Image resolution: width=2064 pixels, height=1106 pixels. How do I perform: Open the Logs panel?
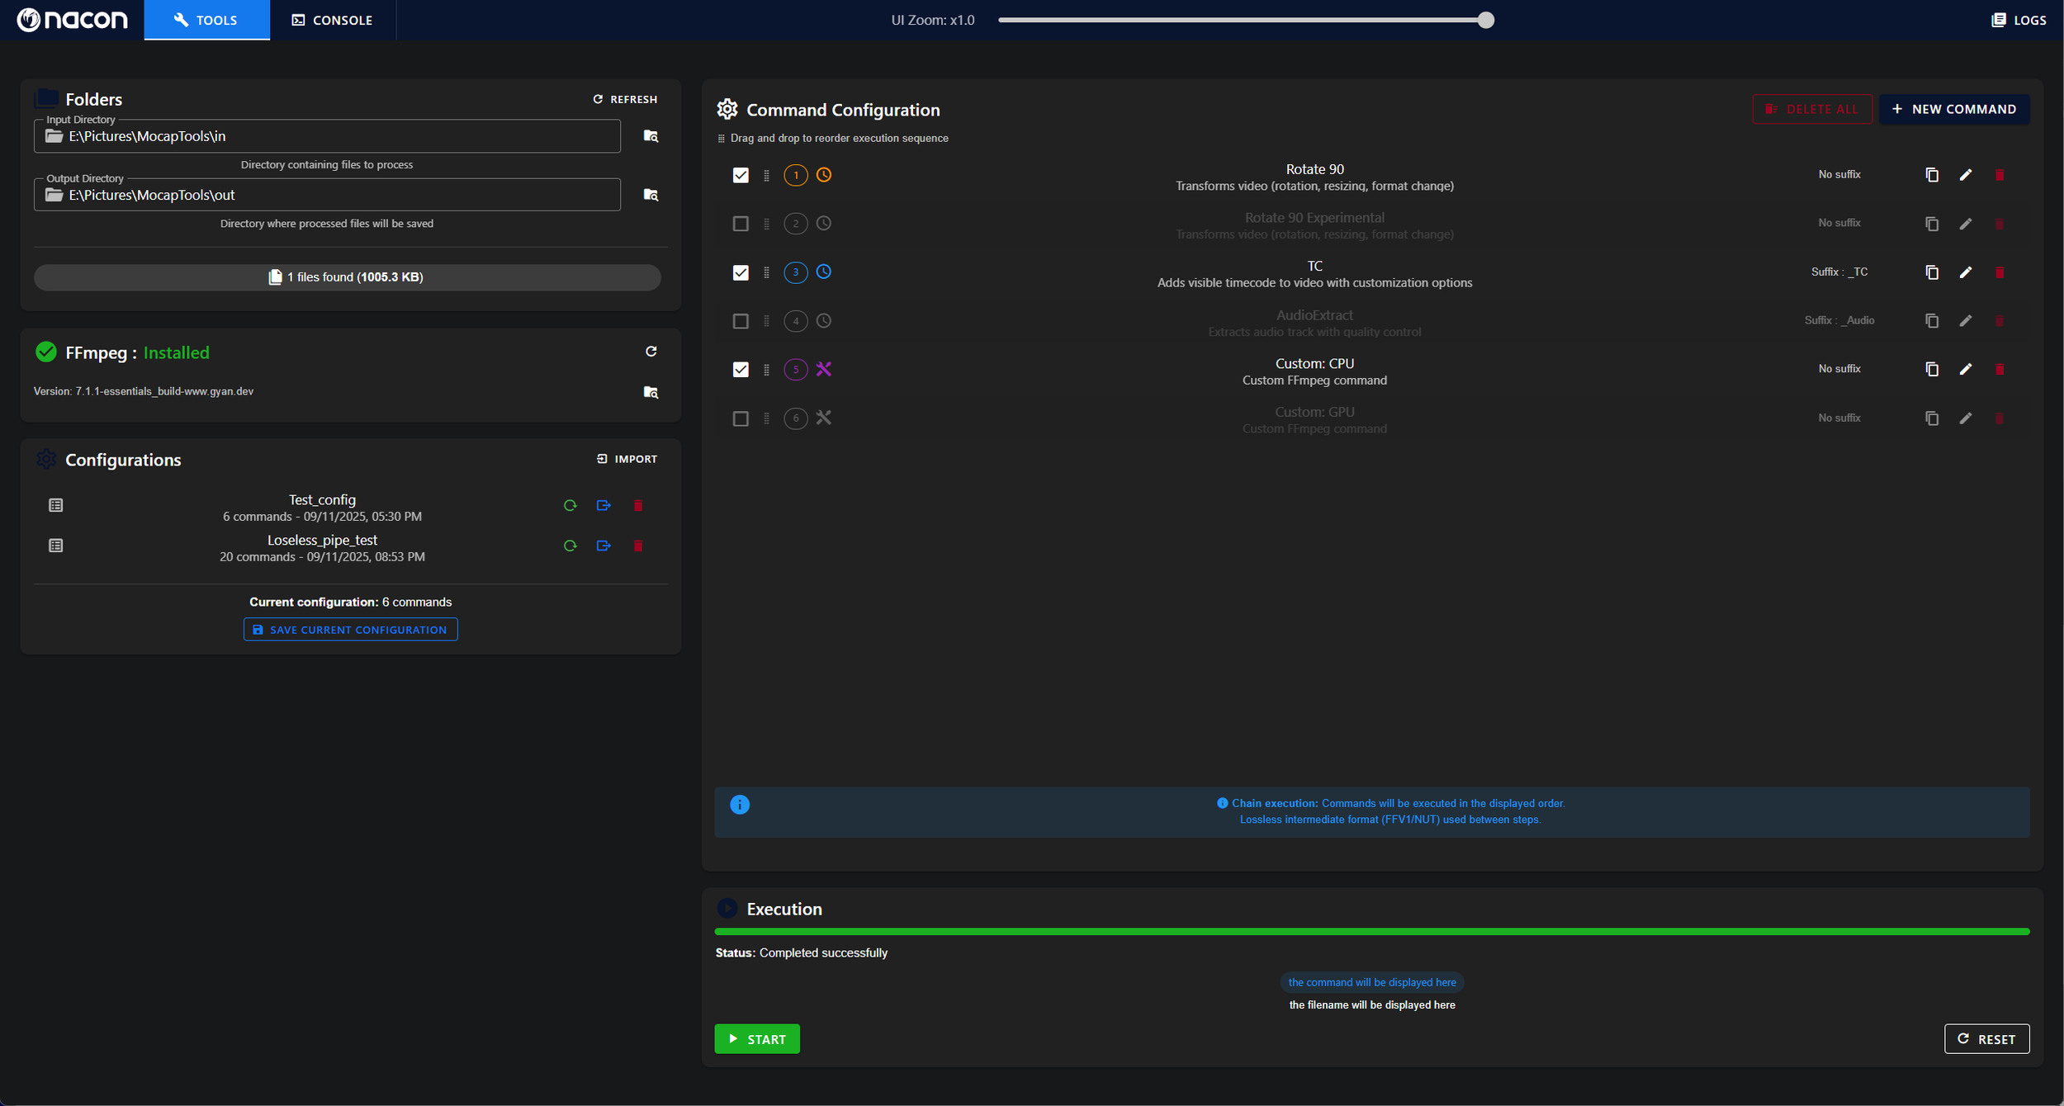[2018, 20]
